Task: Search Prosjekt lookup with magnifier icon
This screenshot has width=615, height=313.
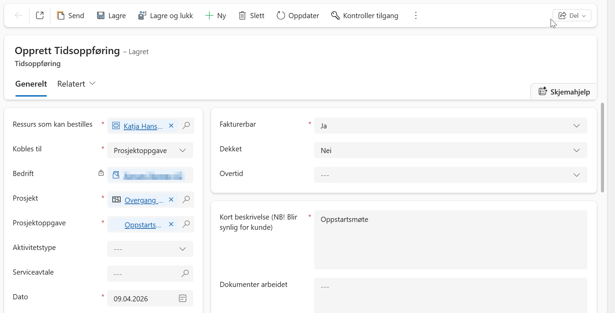Action: click(186, 199)
